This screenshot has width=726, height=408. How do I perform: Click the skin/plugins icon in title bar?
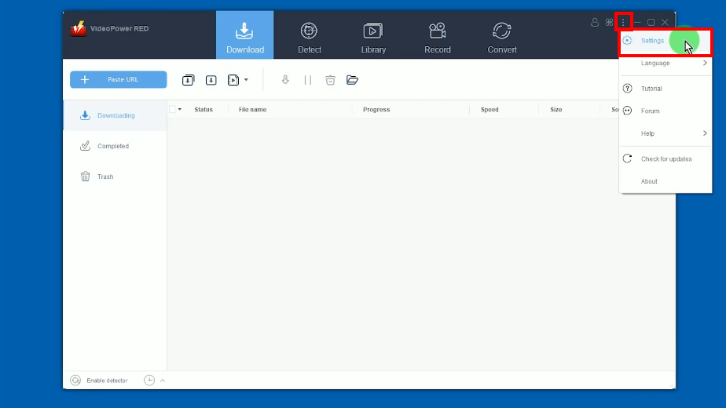(x=609, y=22)
